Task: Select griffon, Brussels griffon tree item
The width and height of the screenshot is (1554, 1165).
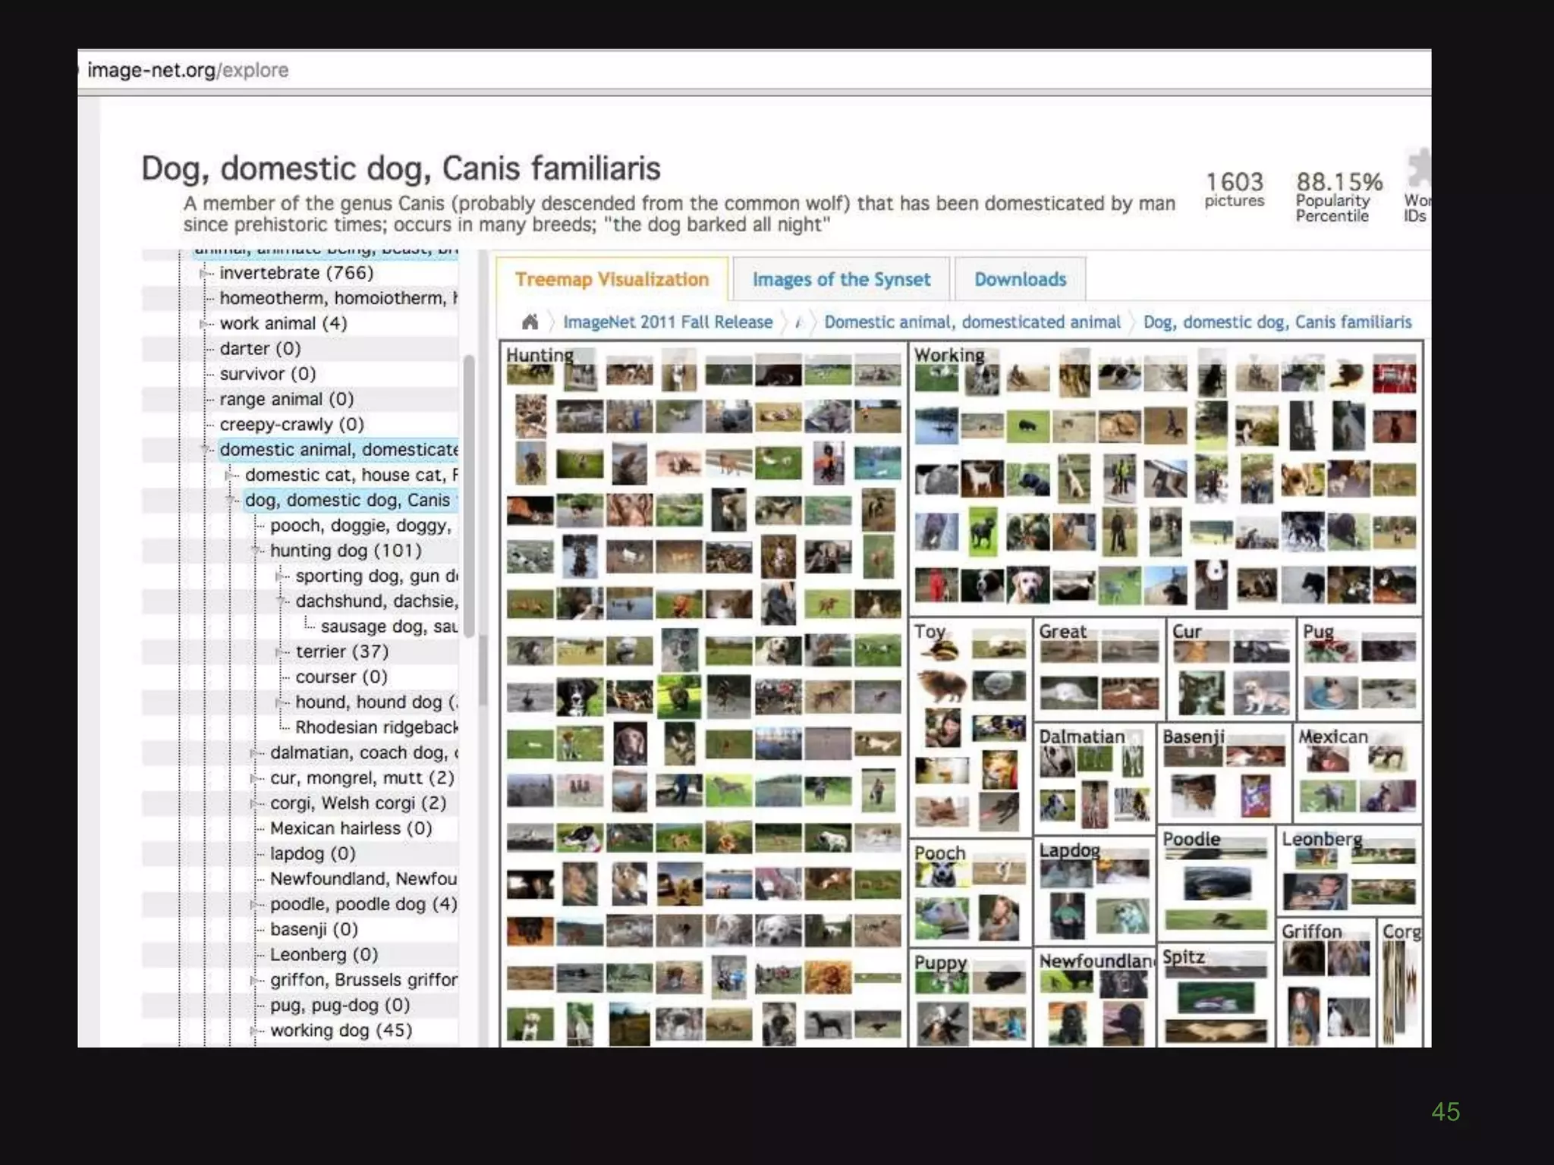Action: (363, 980)
